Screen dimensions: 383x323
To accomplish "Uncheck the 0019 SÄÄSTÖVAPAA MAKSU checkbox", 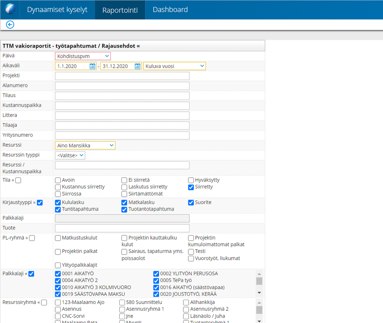I will 58,294.
